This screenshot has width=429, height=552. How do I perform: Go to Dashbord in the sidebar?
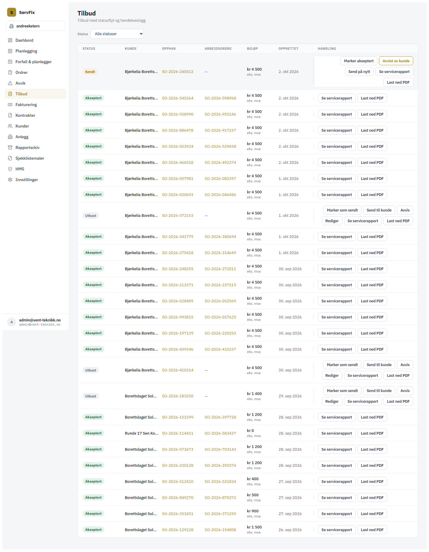click(x=35, y=40)
